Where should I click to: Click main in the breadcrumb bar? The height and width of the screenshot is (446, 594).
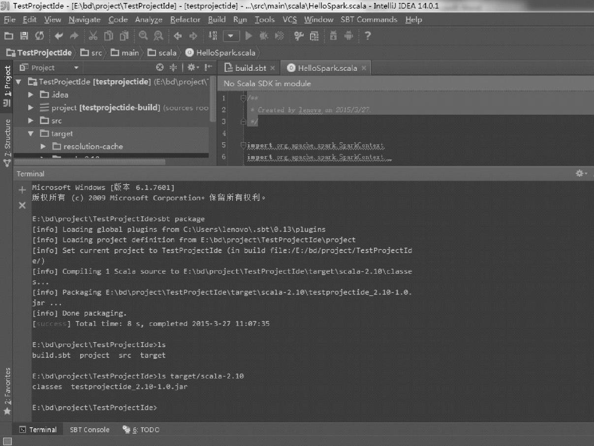[125, 52]
